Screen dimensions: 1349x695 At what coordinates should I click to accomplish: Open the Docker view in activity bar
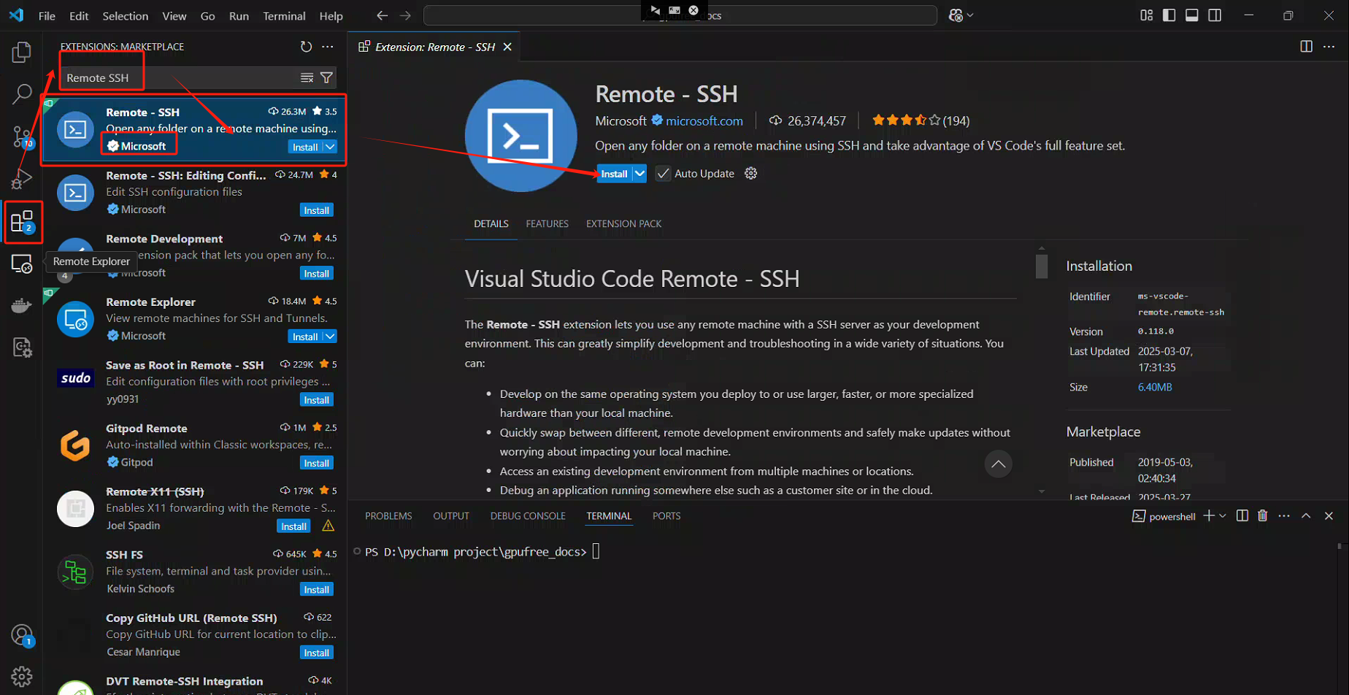(22, 305)
